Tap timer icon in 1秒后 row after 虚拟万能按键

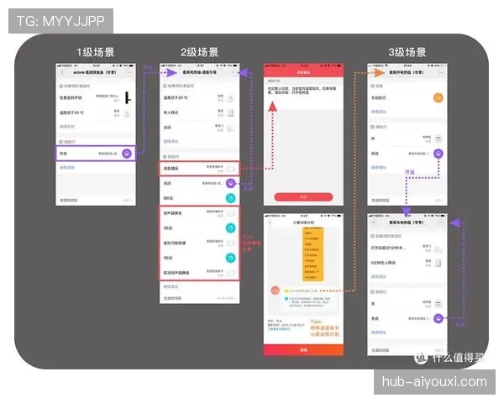[x=230, y=258]
